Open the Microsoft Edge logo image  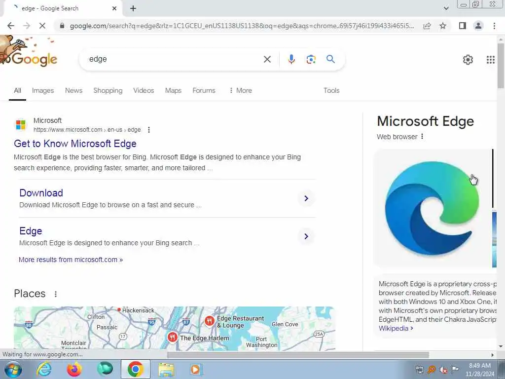pos(432,208)
